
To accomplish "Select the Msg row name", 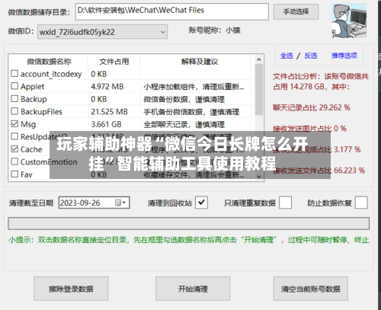I will point(28,124).
